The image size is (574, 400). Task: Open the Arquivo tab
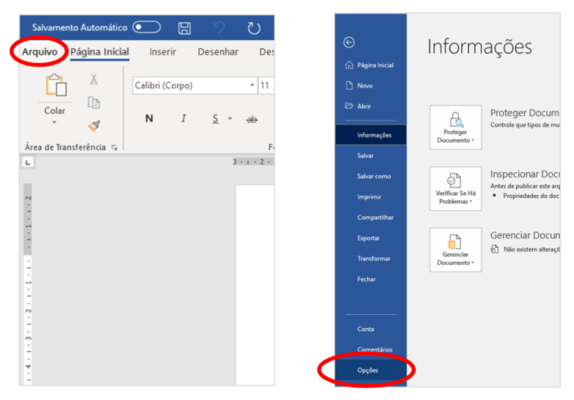(x=39, y=52)
